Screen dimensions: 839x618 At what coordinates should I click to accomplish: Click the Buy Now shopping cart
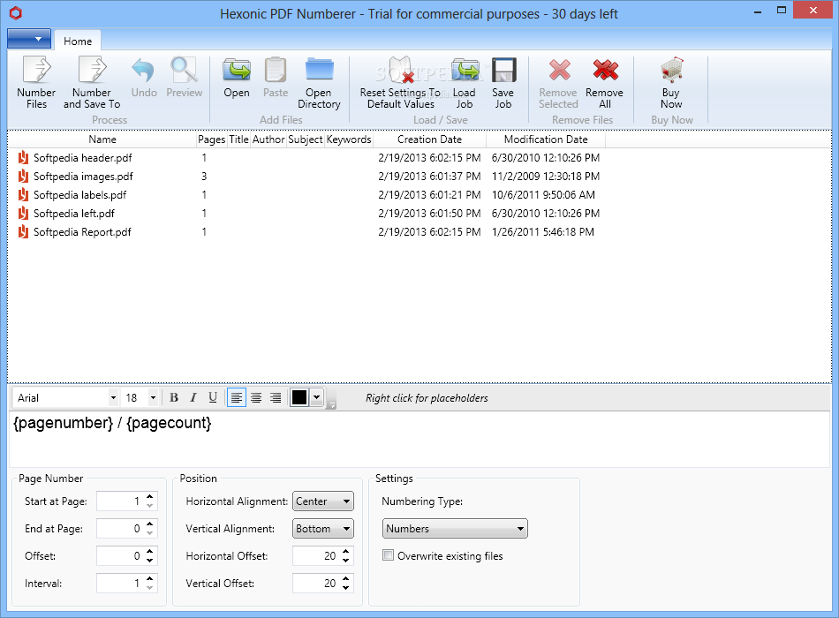pyautogui.click(x=671, y=70)
